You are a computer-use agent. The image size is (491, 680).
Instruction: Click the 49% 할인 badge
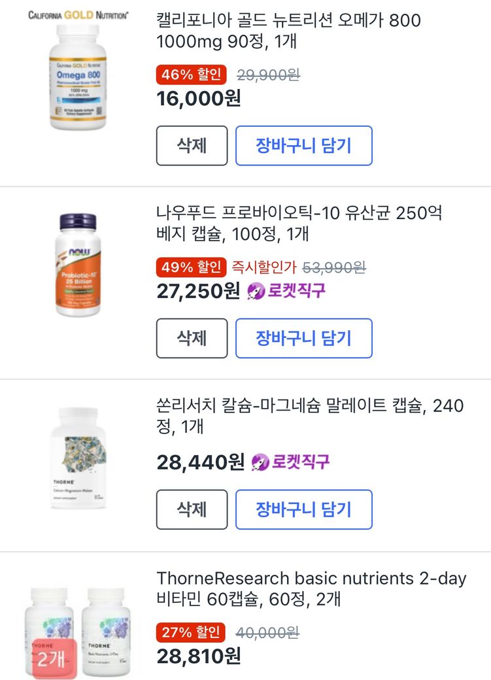(191, 267)
